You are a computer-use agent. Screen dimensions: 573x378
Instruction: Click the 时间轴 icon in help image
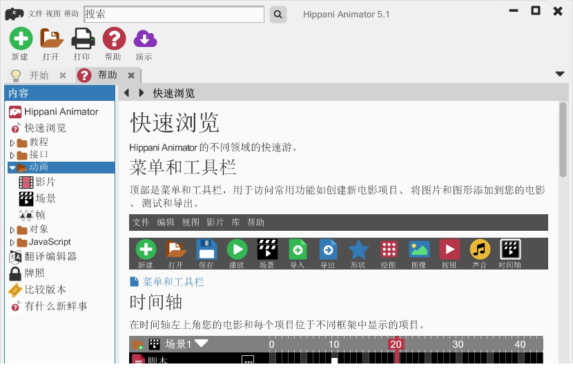(510, 249)
